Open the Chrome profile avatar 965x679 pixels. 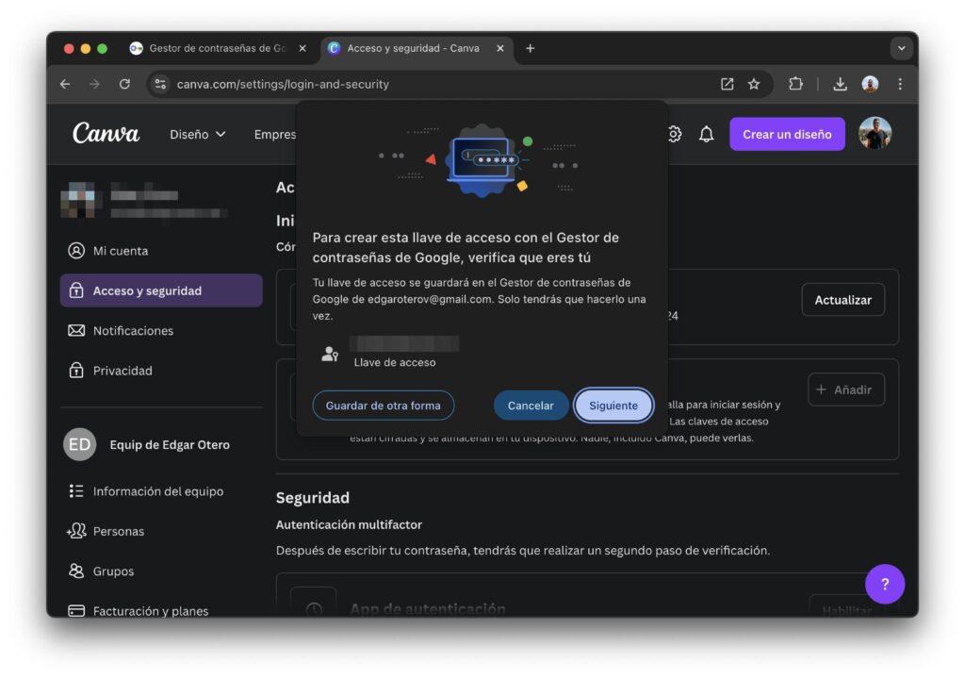tap(870, 84)
